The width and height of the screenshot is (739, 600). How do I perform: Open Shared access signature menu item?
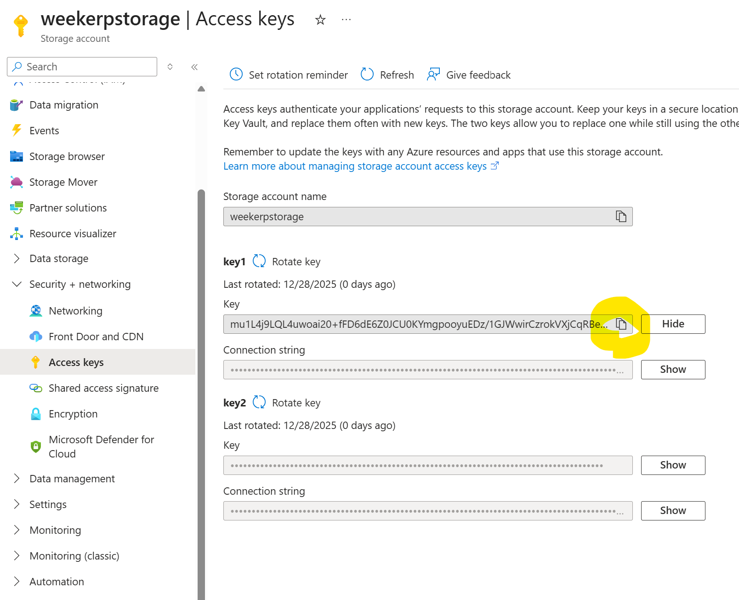[x=103, y=388]
